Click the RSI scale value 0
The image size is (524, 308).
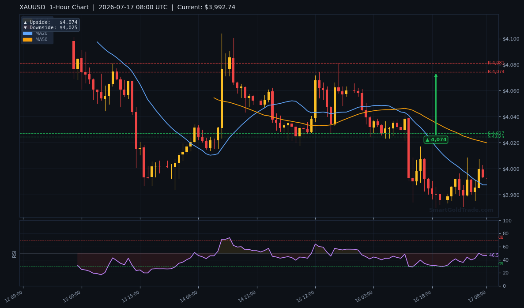504,286
